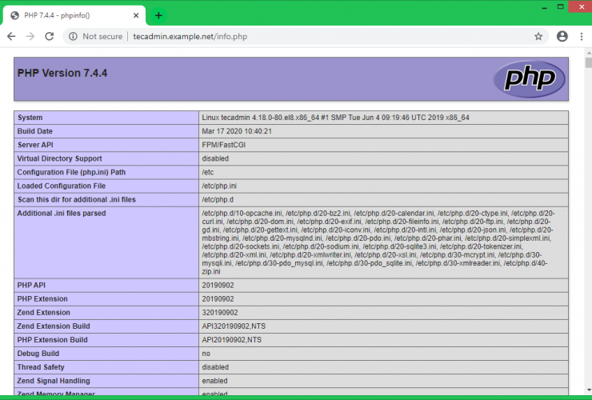Select the PHP 7.4.4 - phpinfo() tab
Screen dimensions: 592x400
pos(72,15)
